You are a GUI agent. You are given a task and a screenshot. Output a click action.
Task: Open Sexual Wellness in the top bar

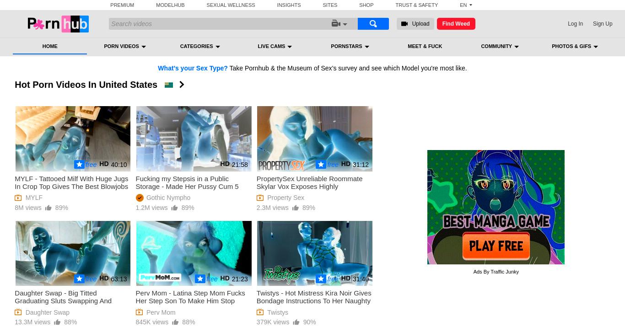click(x=231, y=5)
